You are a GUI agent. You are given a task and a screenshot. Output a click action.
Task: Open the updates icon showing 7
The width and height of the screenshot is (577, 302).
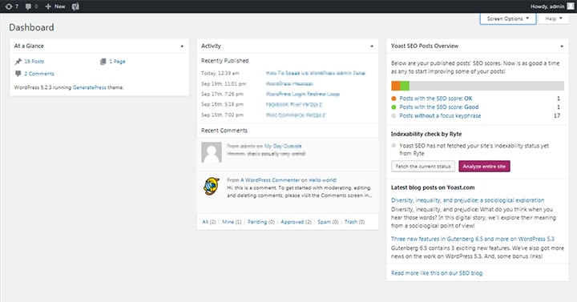tap(12, 6)
